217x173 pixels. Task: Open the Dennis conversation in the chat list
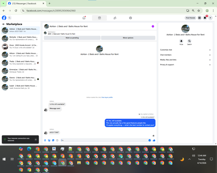pos(20,79)
